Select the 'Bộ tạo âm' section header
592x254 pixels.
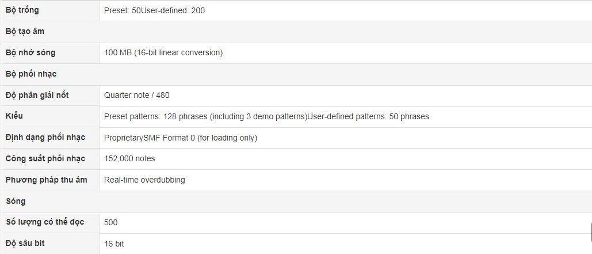click(x=25, y=32)
